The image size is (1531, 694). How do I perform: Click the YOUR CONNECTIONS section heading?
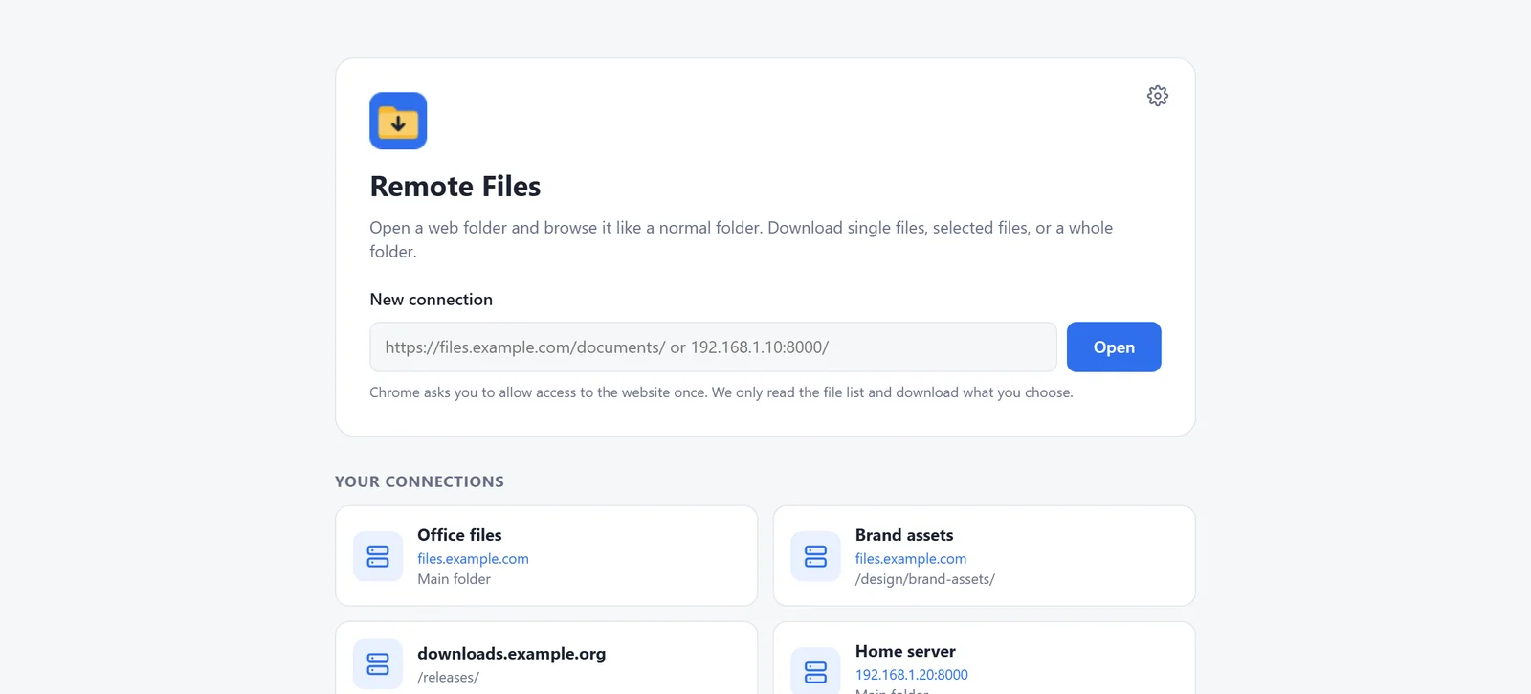tap(419, 481)
